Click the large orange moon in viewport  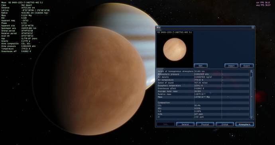point(89,81)
